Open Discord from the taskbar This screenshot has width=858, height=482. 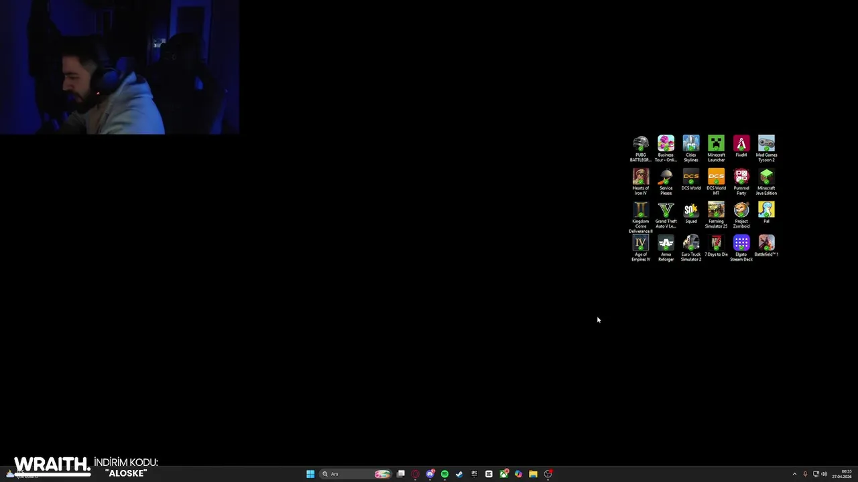tap(430, 474)
